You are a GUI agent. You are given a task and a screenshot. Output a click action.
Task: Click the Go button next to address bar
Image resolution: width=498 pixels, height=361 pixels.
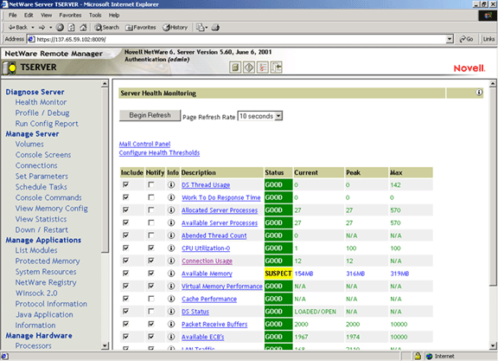point(467,39)
